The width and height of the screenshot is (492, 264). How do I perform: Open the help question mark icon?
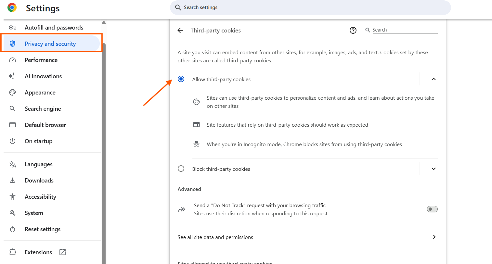tap(353, 31)
